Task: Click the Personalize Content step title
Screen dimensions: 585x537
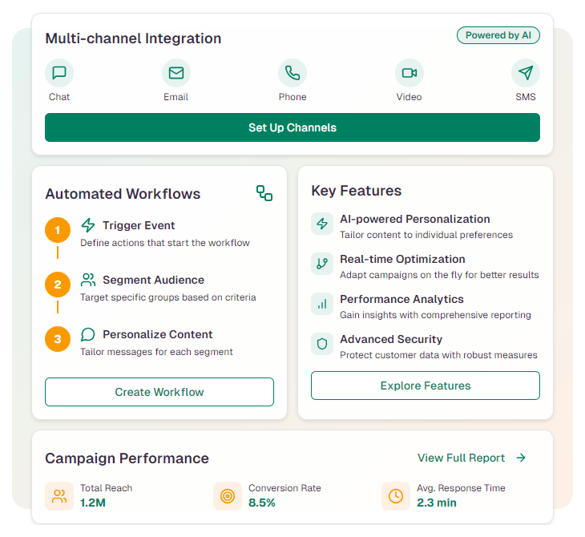Action: [157, 334]
